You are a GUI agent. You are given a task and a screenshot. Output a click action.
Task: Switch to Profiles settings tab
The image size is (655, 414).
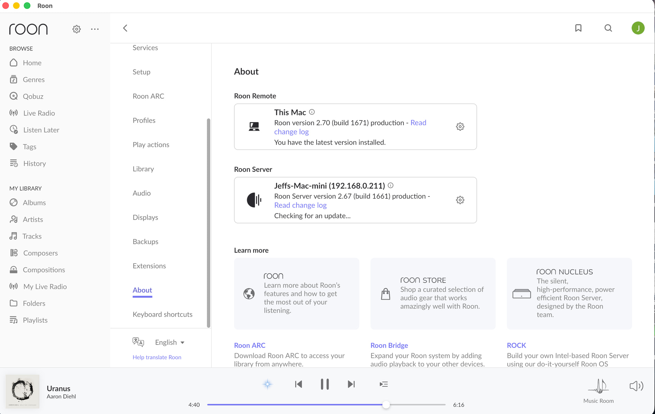pos(144,120)
